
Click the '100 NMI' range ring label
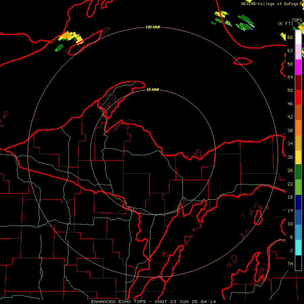click(x=153, y=27)
